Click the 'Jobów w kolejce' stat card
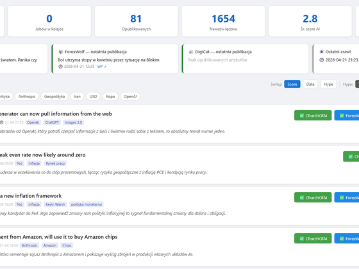This screenshot has width=359, height=269. [49, 21]
